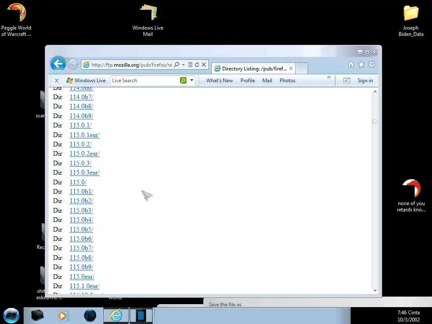Image resolution: width=432 pixels, height=324 pixels.
Task: Close the Windows Live toolbar
Action: (x=57, y=81)
